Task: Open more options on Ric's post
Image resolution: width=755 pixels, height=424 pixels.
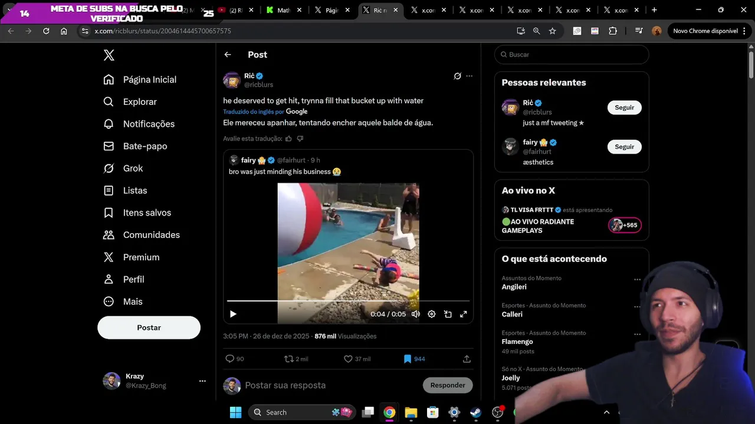Action: [x=470, y=76]
